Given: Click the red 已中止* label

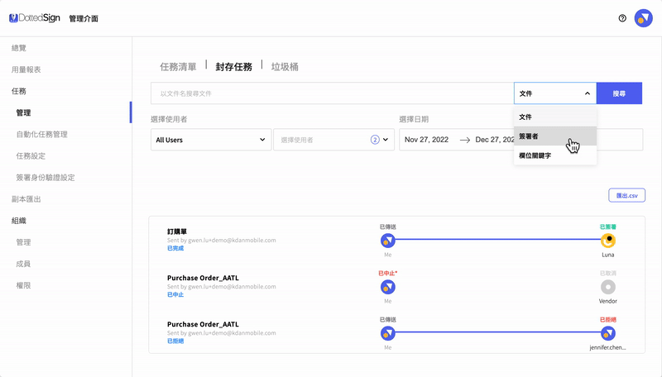Looking at the screenshot, I should click(387, 274).
